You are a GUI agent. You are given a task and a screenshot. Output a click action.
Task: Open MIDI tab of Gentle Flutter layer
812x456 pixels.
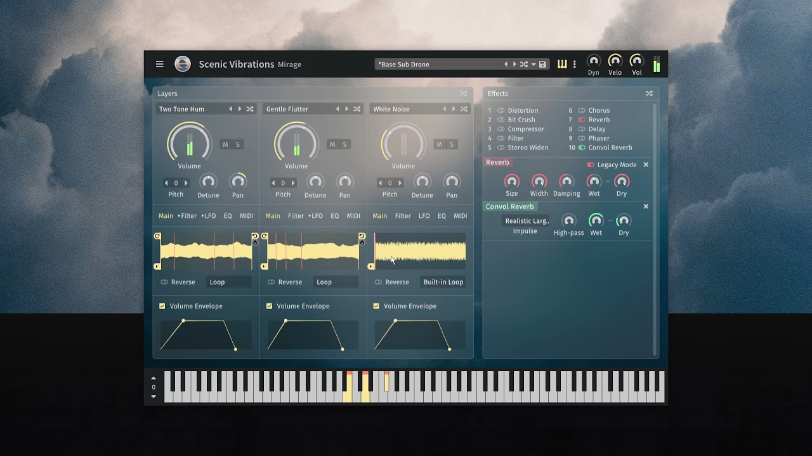pos(353,216)
